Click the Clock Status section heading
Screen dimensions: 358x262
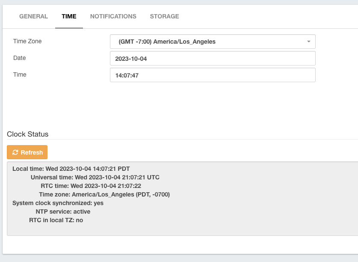(x=28, y=134)
